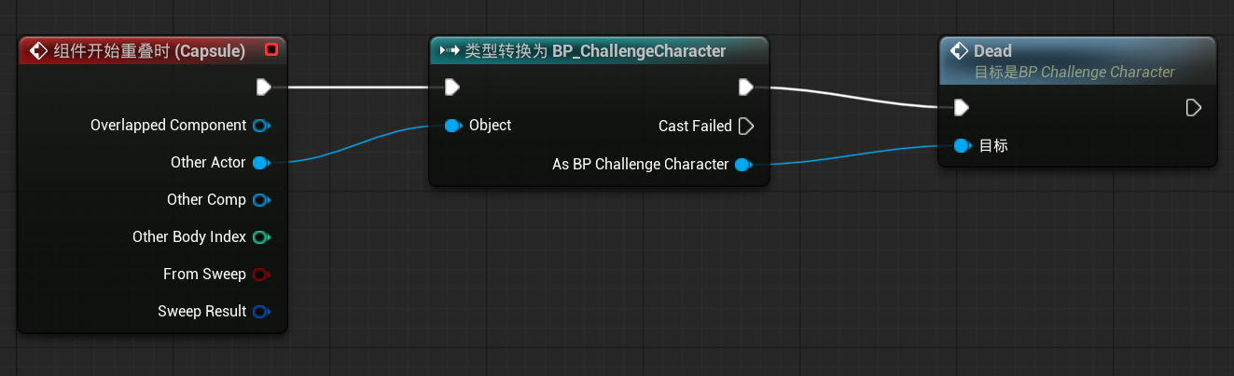This screenshot has height=376, width=1234.
Task: Select the 类型转换为 BP_ChallengeCharacter node title
Action: coord(595,51)
